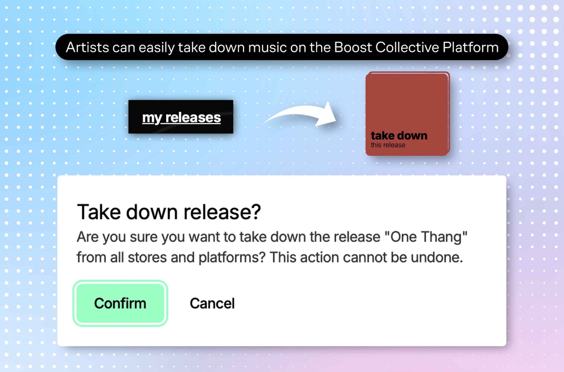The image size is (564, 372).
Task: Click "from all stores and platforms" text
Action: coord(171,258)
